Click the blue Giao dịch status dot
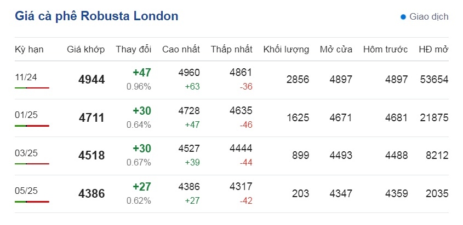The height and width of the screenshot is (225, 463). [403, 17]
